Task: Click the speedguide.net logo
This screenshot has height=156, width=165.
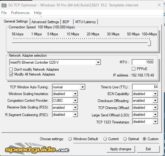Action: pos(37,149)
